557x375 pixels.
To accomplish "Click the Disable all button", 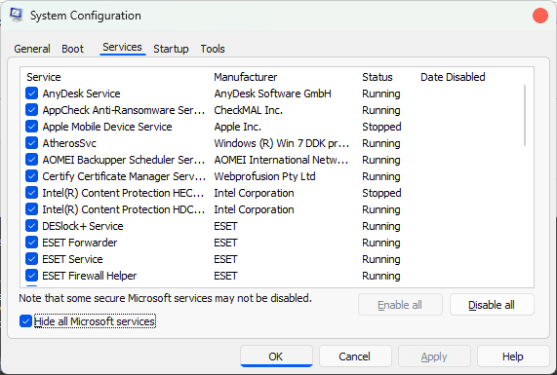I will [x=492, y=305].
